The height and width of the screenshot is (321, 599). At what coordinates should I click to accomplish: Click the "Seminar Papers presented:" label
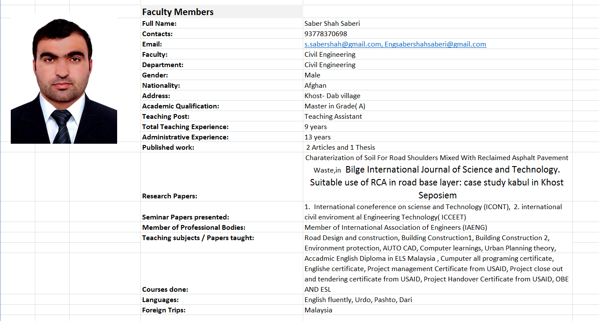pos(186,217)
